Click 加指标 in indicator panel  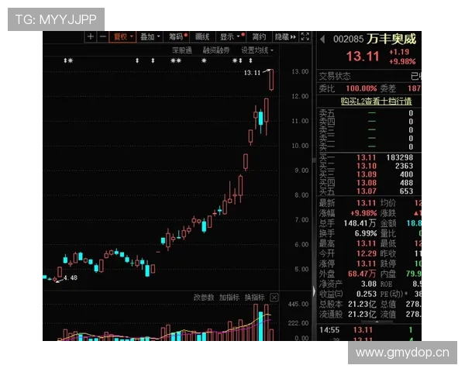[229, 298]
